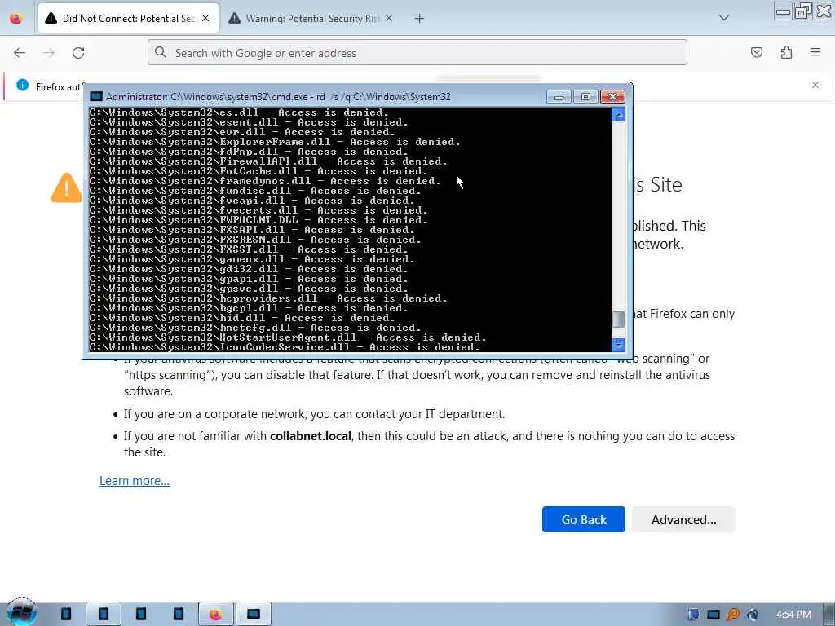This screenshot has width=835, height=626.
Task: Click the bold 'collabnet.local' text
Action: [311, 436]
